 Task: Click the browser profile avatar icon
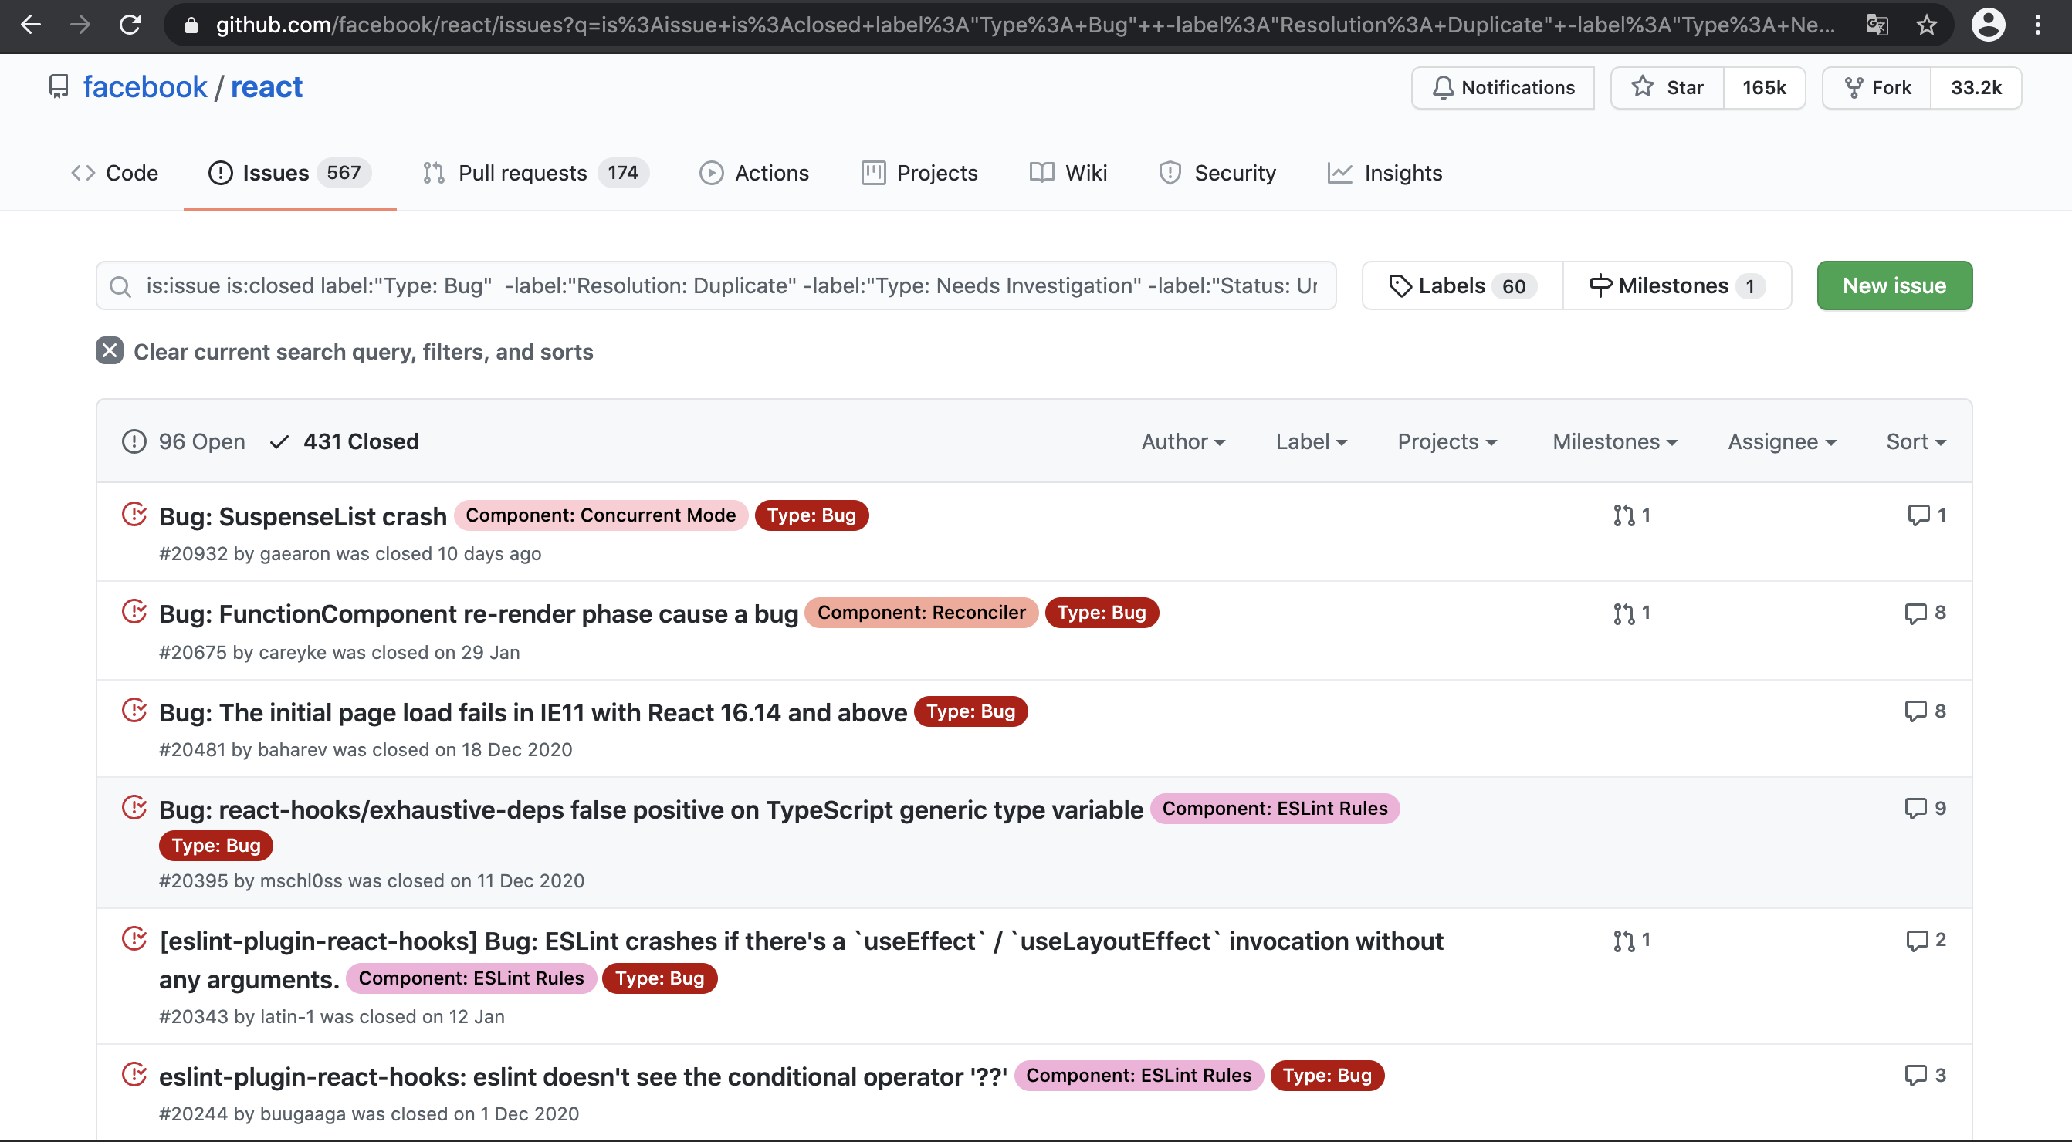(1988, 25)
